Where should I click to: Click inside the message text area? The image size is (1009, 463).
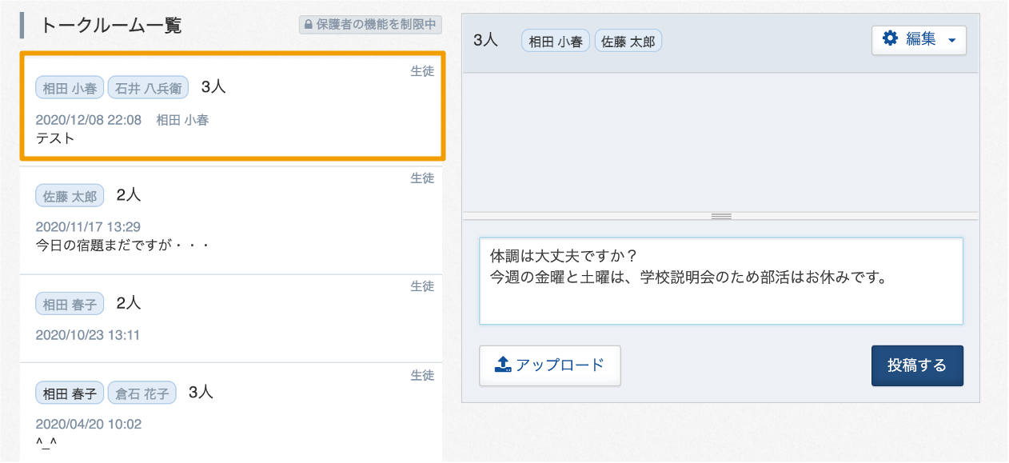(x=721, y=281)
